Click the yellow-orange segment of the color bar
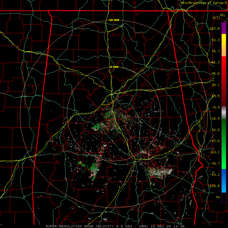 point(224,45)
